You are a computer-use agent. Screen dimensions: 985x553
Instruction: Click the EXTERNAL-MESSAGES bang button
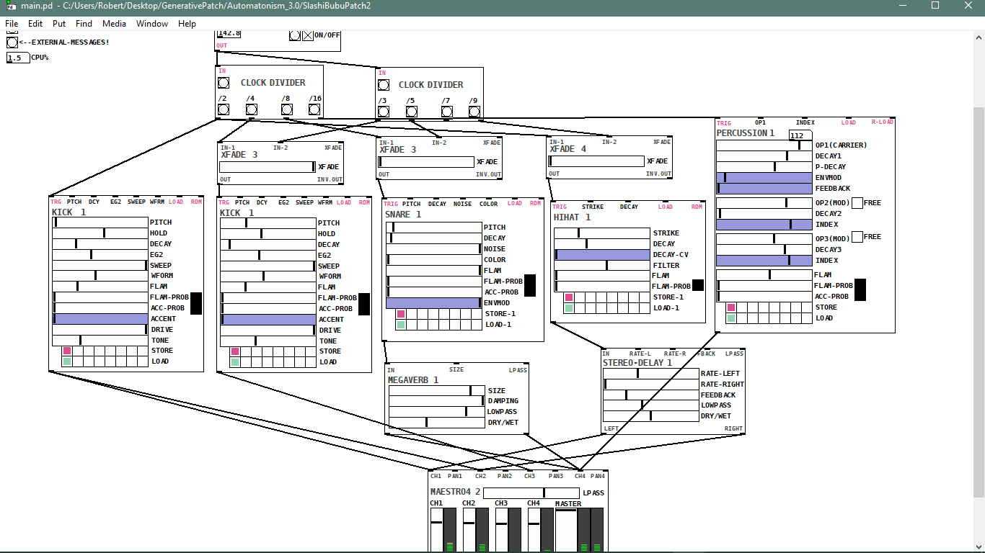pyautogui.click(x=12, y=42)
